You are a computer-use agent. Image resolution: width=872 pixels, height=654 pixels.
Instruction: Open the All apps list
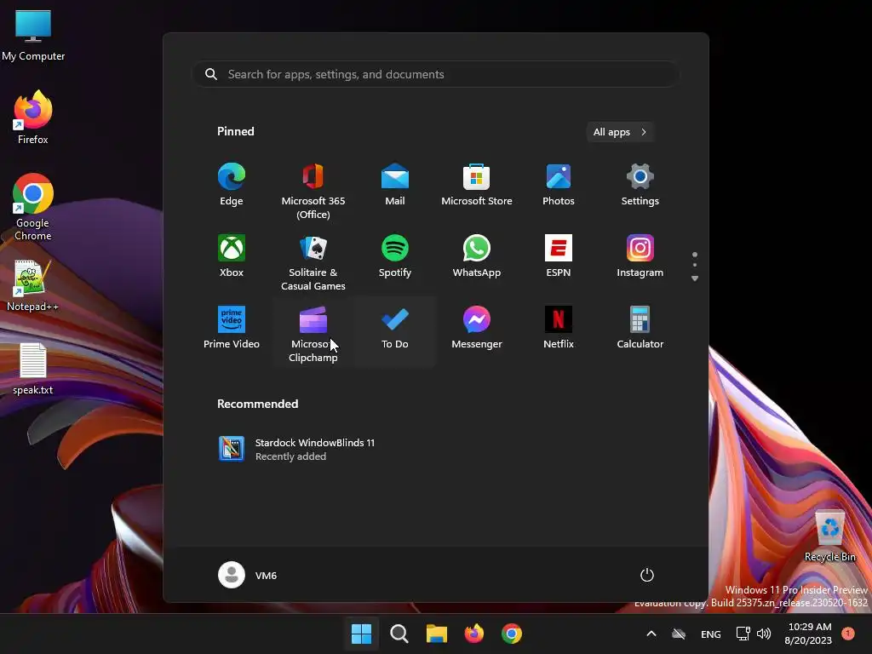(620, 132)
